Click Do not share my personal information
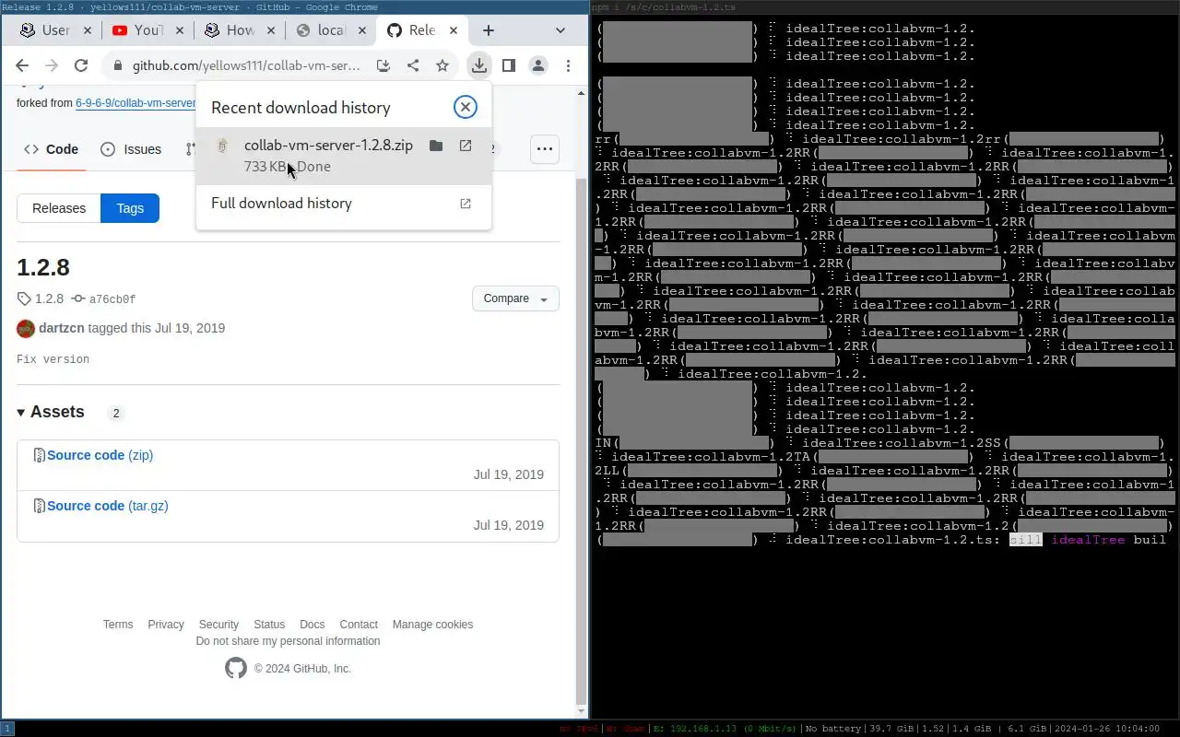Screen dimensions: 1180x737 [288, 641]
